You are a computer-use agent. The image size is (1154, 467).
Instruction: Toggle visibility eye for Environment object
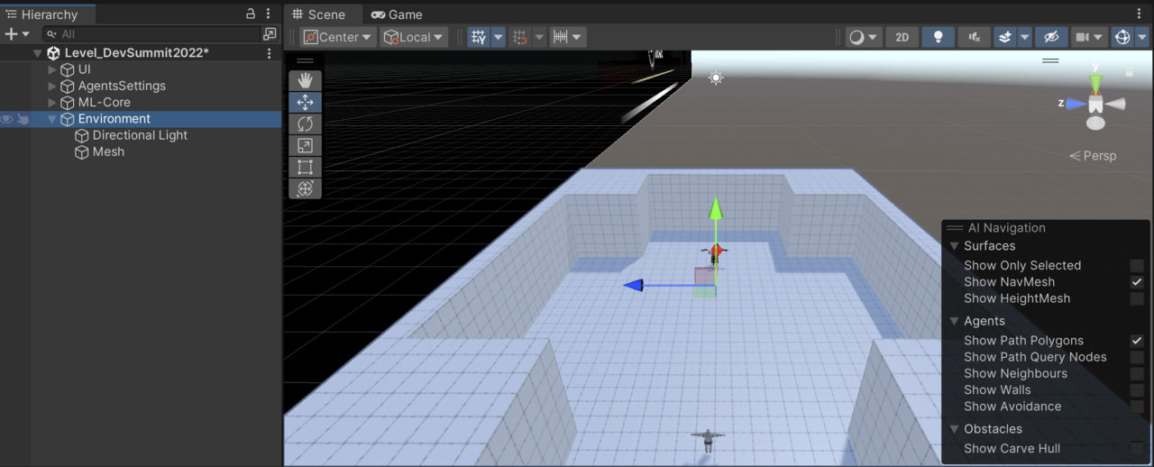7,119
